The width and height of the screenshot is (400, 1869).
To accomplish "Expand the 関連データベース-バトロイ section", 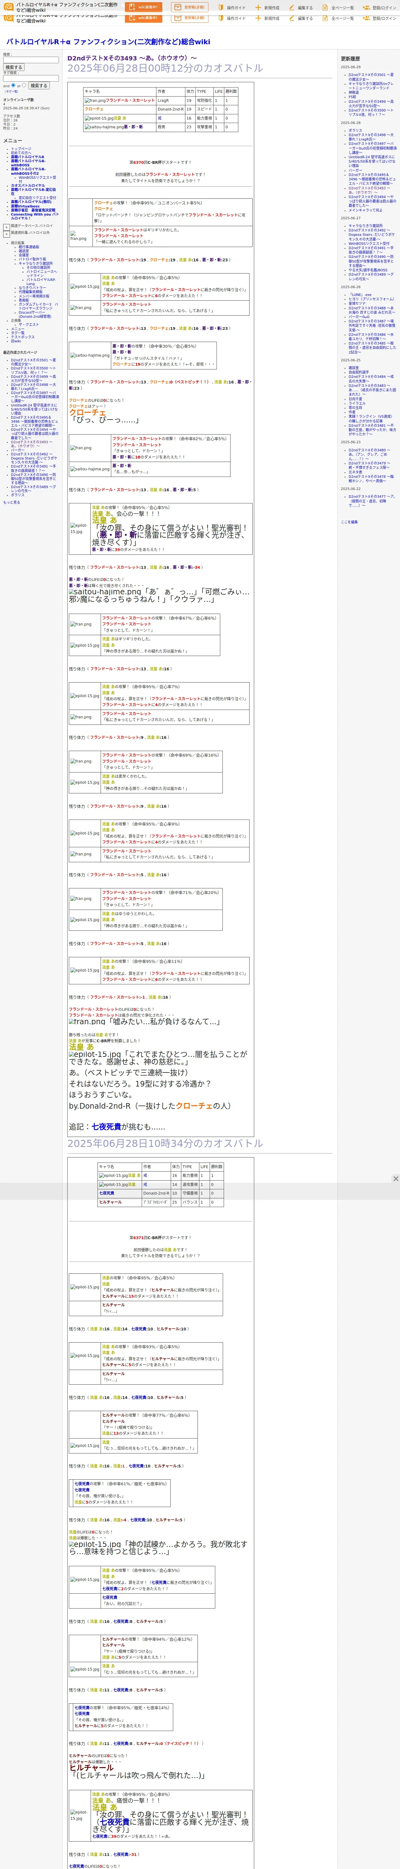I will pyautogui.click(x=7, y=227).
